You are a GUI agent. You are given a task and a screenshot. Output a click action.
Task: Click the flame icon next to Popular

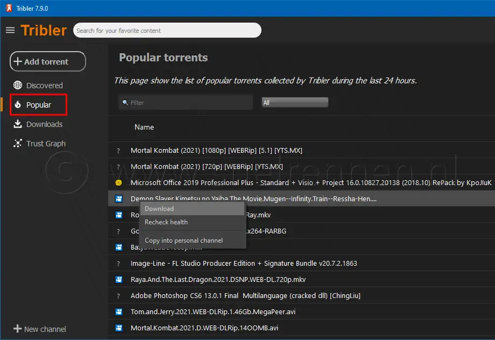click(x=18, y=104)
